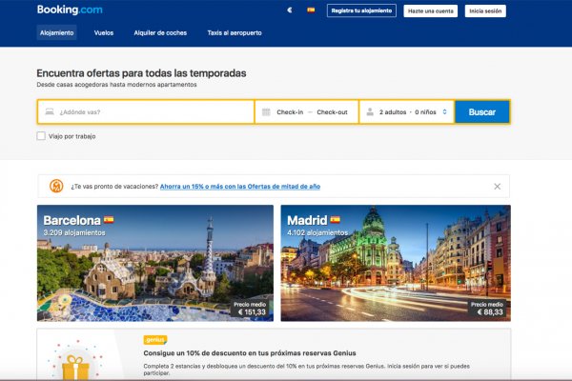Viewport: 572px width, 381px height.
Task: Click the orange mid-year deals badge icon
Action: pyautogui.click(x=56, y=186)
